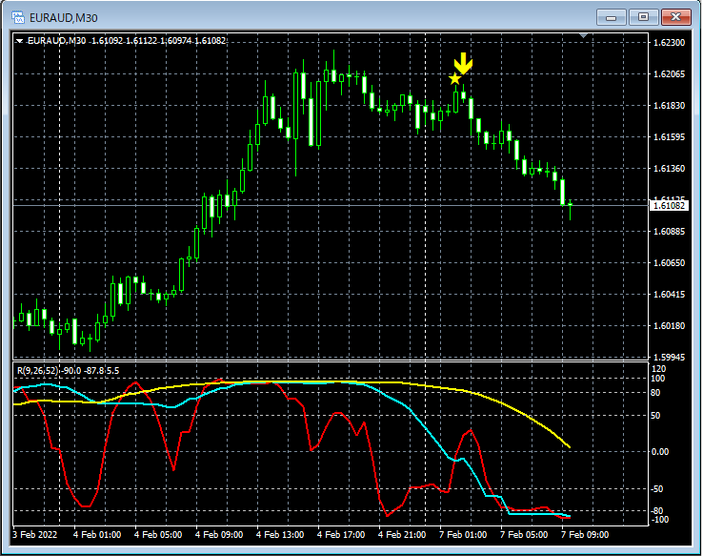Click price scale value 1.60885

(x=670, y=232)
